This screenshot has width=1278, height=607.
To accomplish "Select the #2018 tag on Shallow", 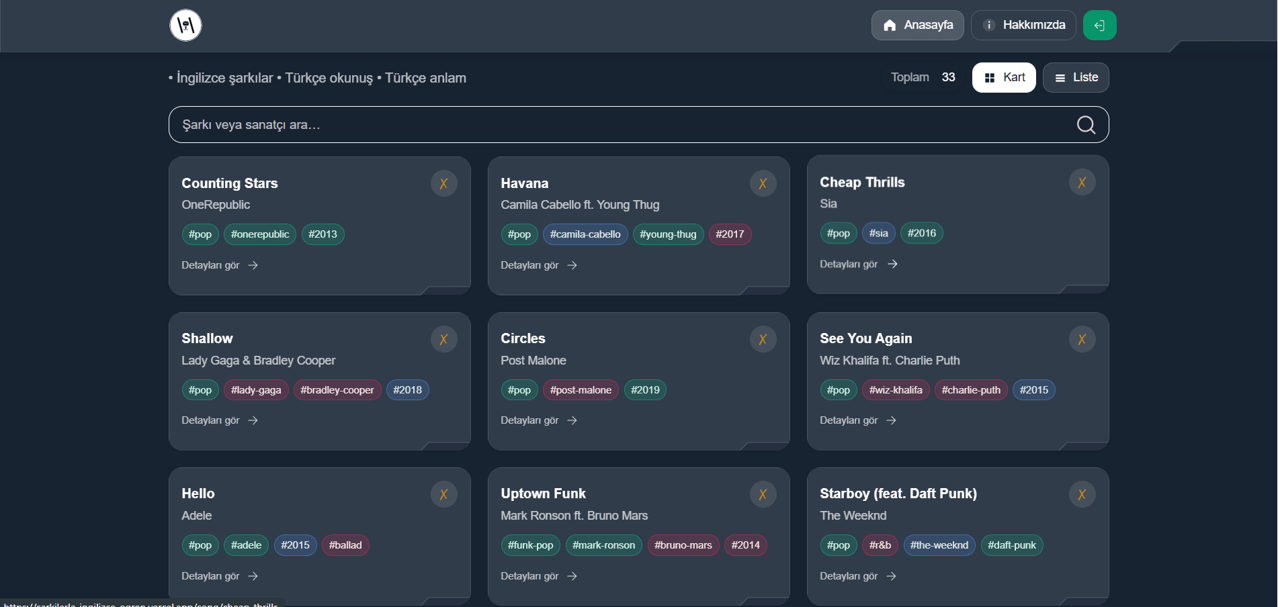I will tap(407, 390).
